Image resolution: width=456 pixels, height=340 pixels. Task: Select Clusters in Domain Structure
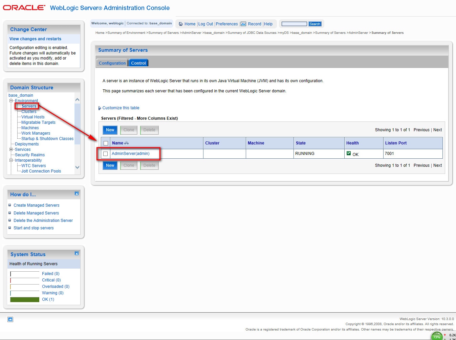(29, 112)
